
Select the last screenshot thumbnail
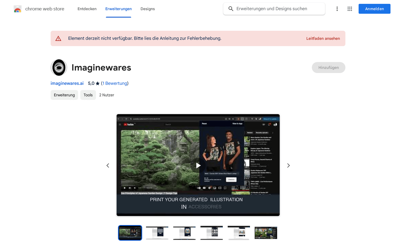click(266, 233)
